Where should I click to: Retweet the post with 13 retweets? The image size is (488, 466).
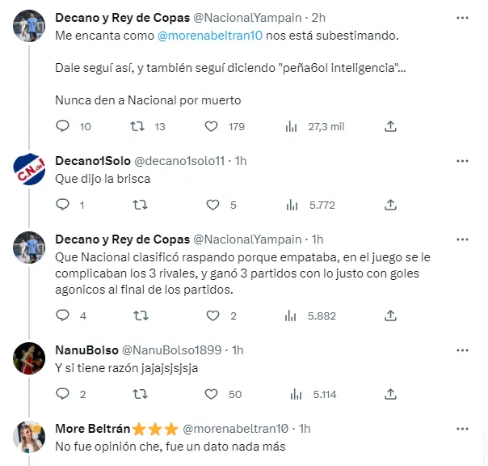[139, 126]
